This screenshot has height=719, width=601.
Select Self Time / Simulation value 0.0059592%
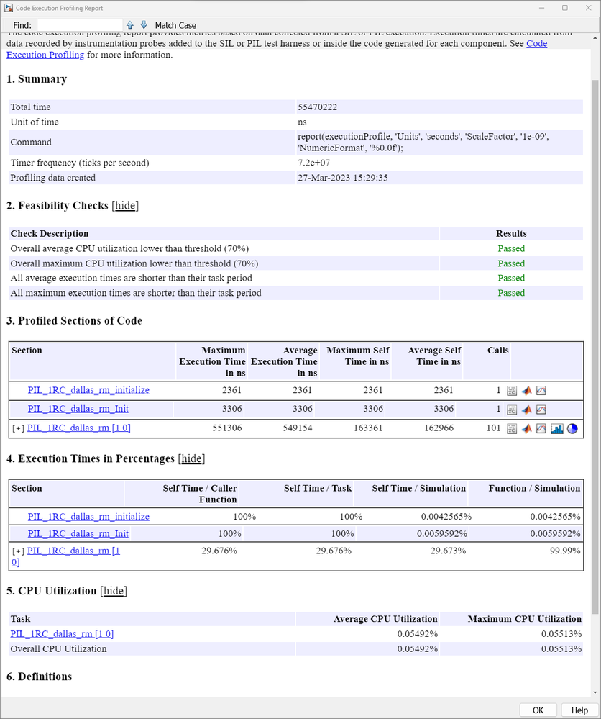tap(442, 534)
